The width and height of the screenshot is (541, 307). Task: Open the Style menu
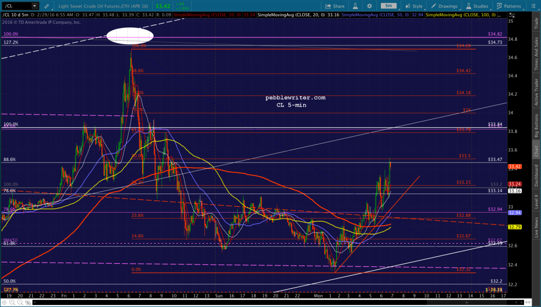pyautogui.click(x=414, y=6)
